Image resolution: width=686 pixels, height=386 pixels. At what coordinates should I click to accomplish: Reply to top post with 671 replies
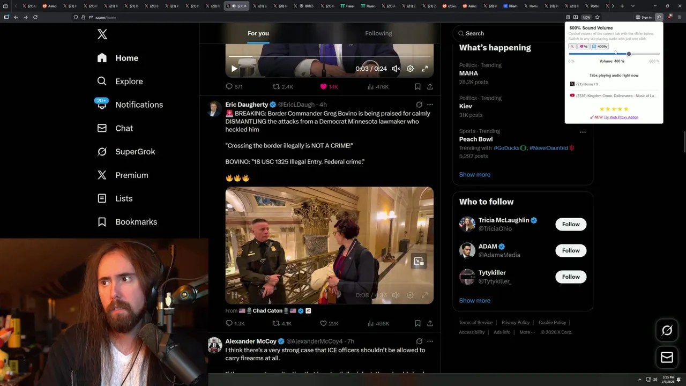(234, 86)
